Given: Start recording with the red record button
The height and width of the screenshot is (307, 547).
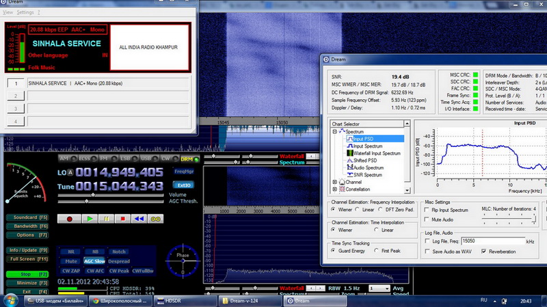Looking at the screenshot, I should click(69, 219).
